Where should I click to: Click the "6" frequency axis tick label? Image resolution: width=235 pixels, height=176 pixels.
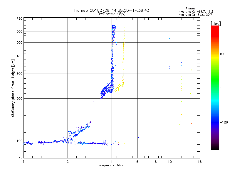coord(137,162)
